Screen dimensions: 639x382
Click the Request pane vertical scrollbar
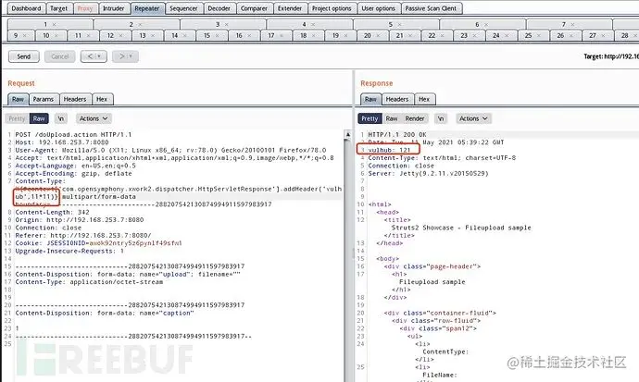tap(347, 256)
